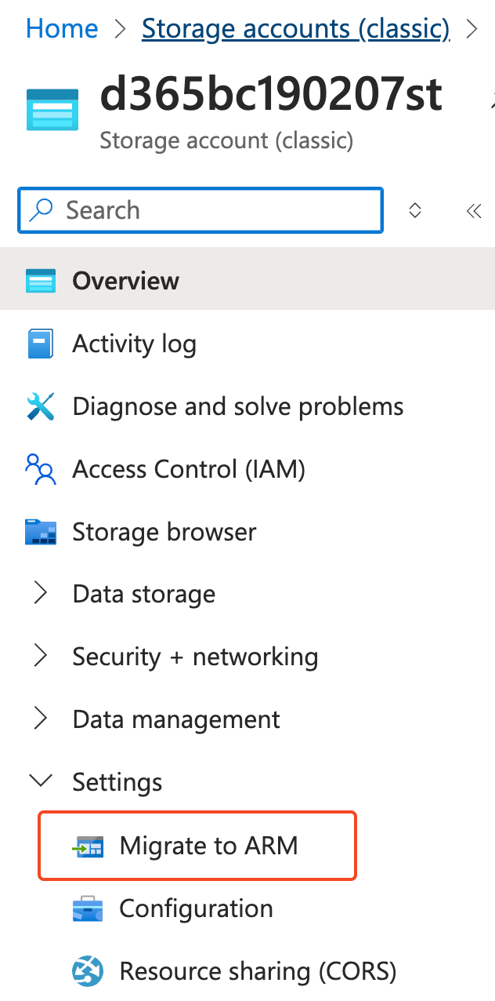Open Storage accounts (classic) breadcrumb link

(295, 29)
